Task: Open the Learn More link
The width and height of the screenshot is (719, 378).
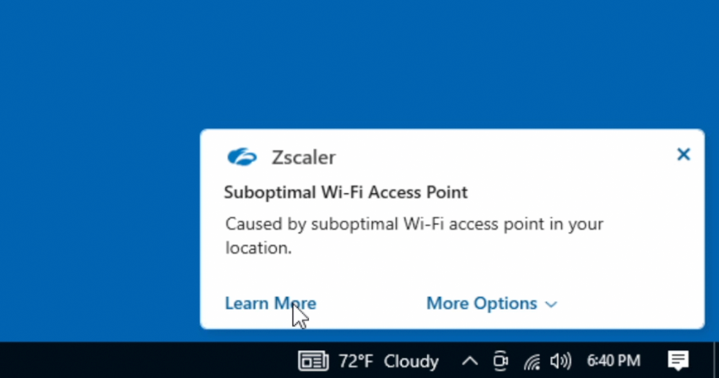Action: pyautogui.click(x=270, y=304)
